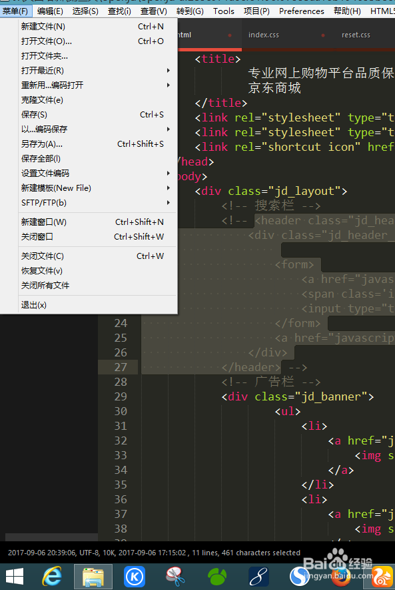Open the green leaf app on taskbar
The image size is (395, 590).
pos(217,577)
